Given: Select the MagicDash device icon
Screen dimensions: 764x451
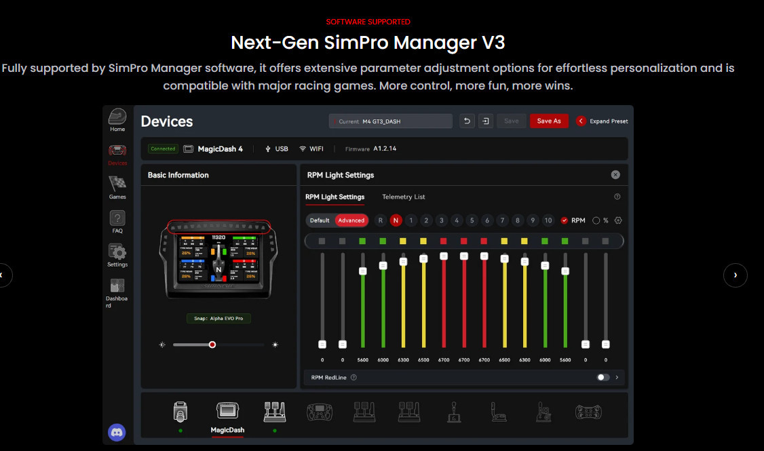Looking at the screenshot, I should click(227, 410).
